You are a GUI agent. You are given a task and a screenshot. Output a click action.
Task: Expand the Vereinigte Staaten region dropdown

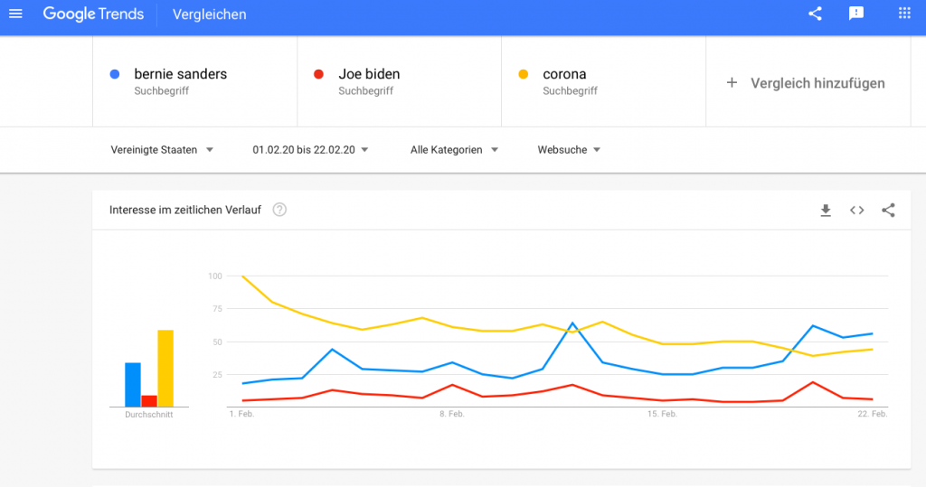162,150
